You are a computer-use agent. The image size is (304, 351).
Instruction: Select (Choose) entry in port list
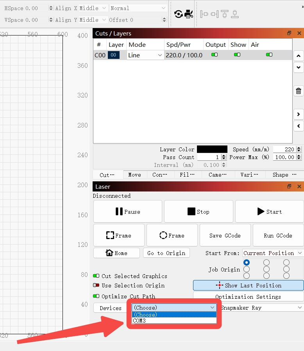pos(174,315)
